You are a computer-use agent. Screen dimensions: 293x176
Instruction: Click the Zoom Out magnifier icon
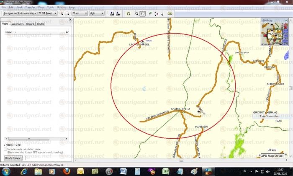pos(67,13)
